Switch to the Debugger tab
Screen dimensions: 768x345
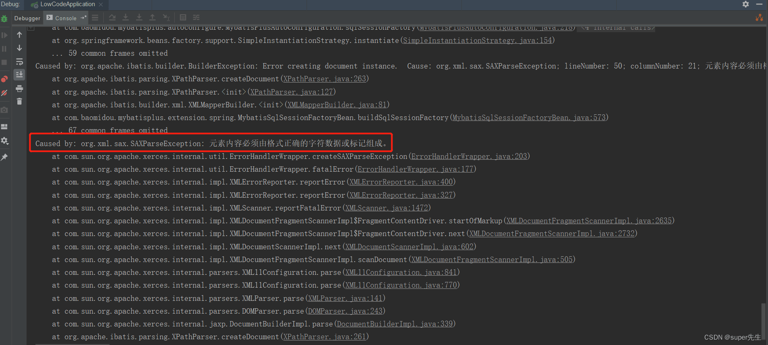coord(27,18)
